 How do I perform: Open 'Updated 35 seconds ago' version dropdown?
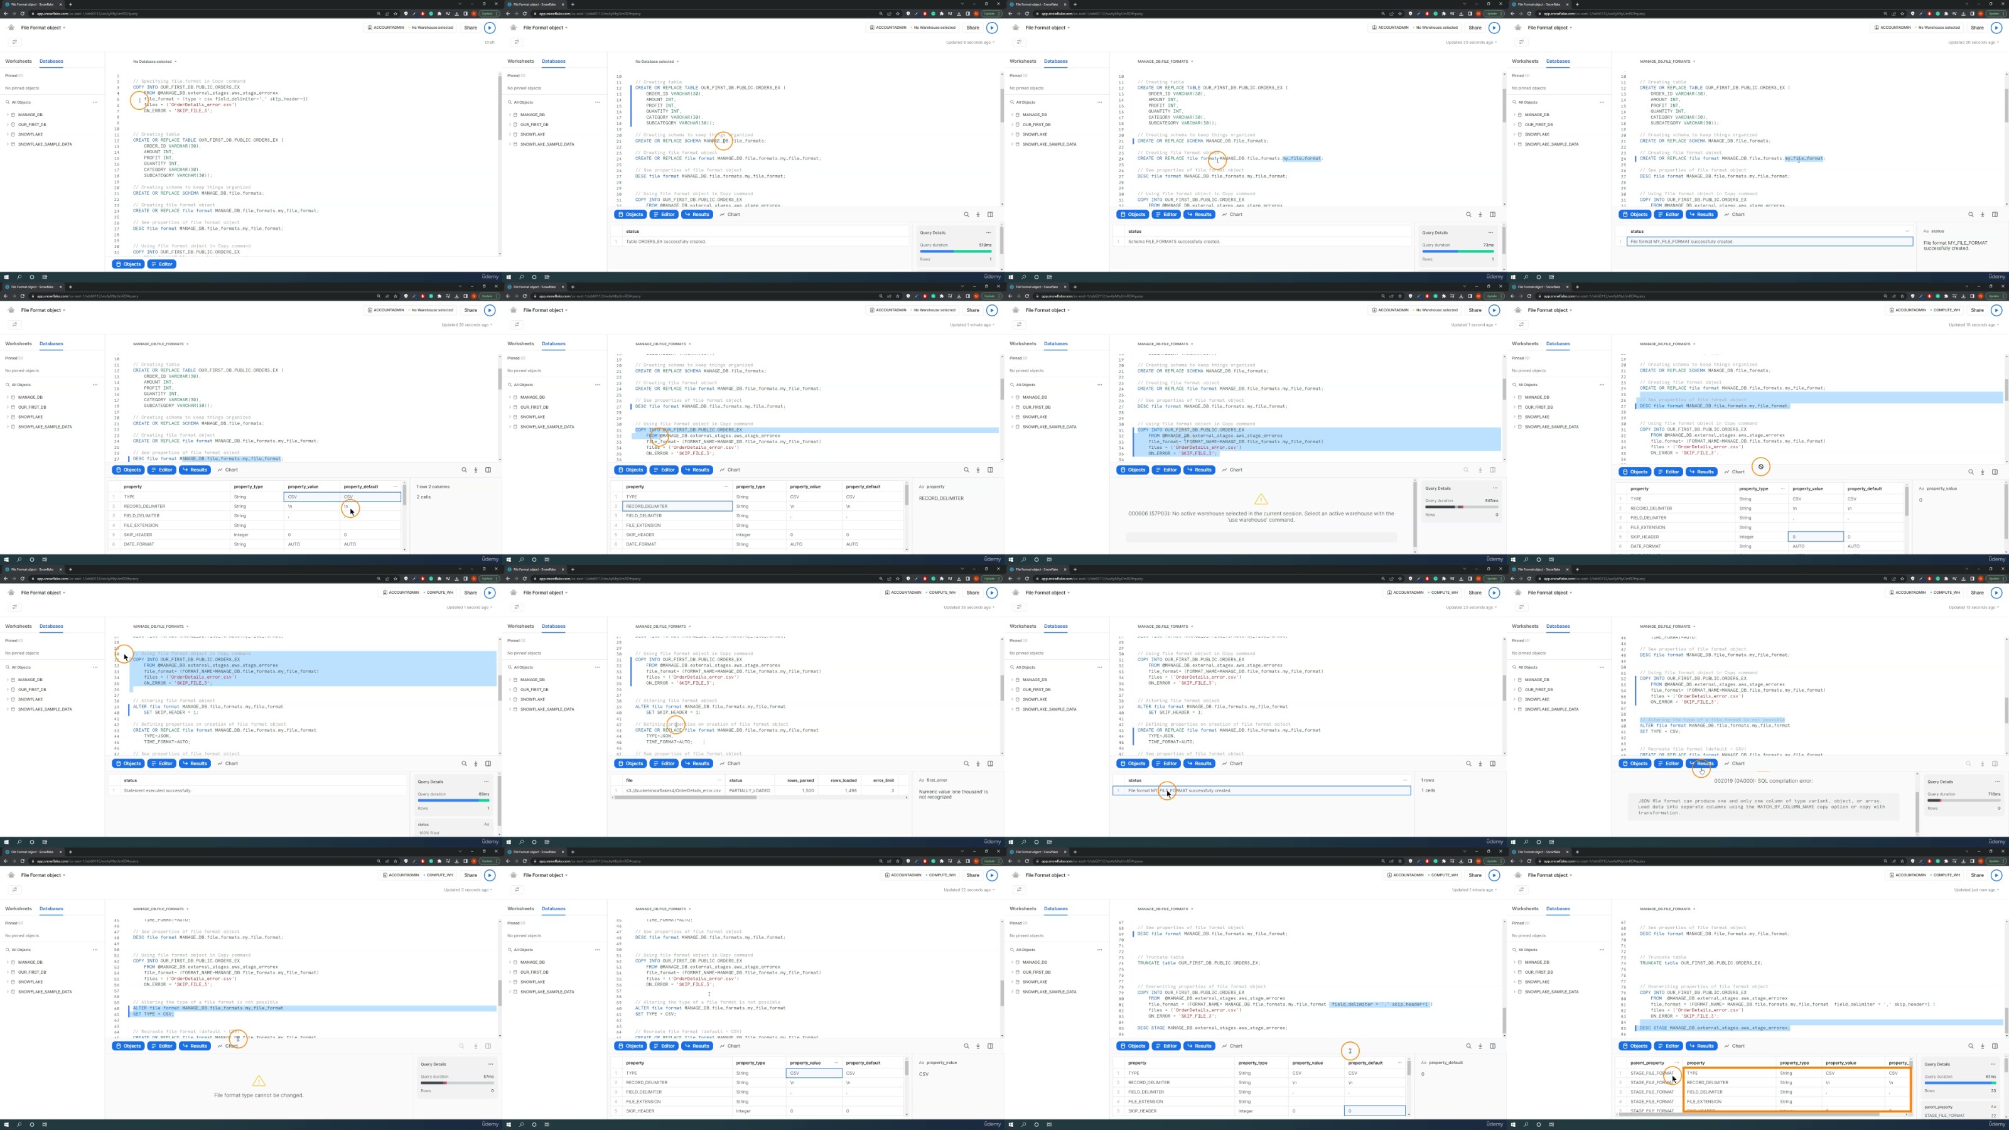pos(969,608)
